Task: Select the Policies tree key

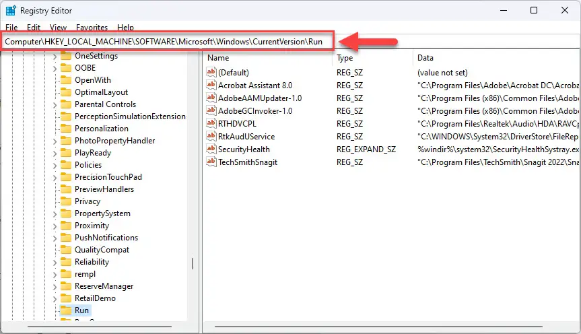Action: [88, 165]
